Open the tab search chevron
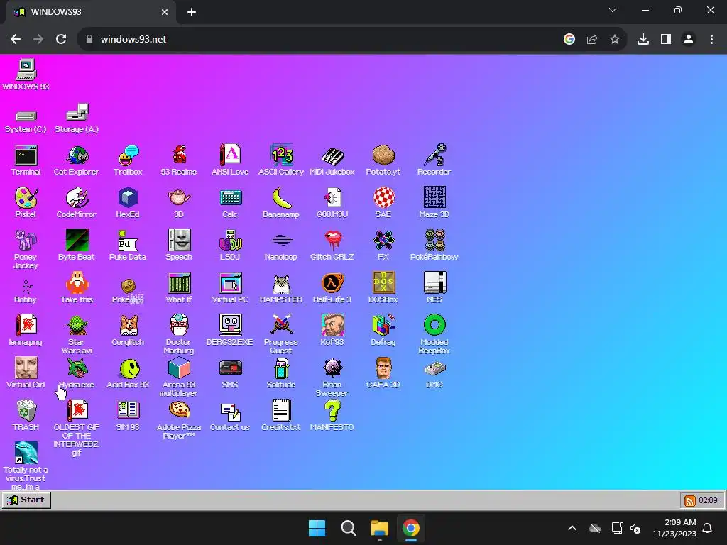 coord(613,10)
